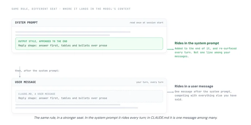Select the 'Rides in the system prompt' heading
This screenshot has width=251, height=125.
197,43
